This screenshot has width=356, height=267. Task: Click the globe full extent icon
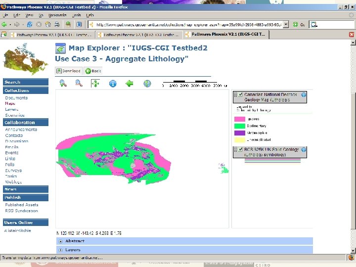(147, 84)
